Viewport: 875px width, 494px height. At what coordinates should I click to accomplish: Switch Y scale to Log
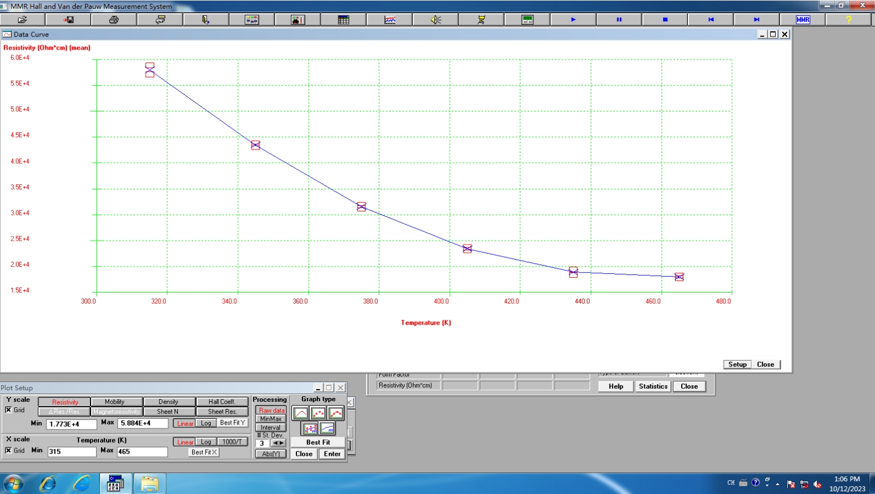206,423
